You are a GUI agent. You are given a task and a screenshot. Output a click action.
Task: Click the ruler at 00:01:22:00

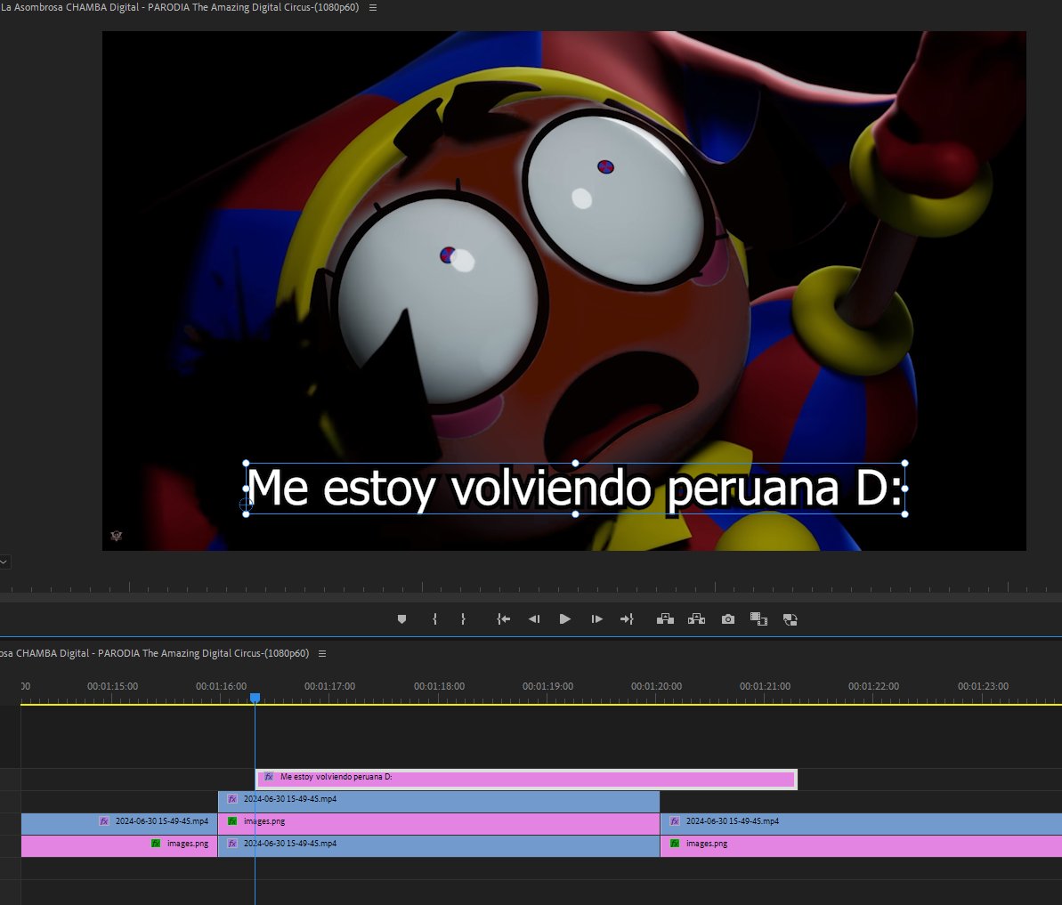click(x=873, y=686)
